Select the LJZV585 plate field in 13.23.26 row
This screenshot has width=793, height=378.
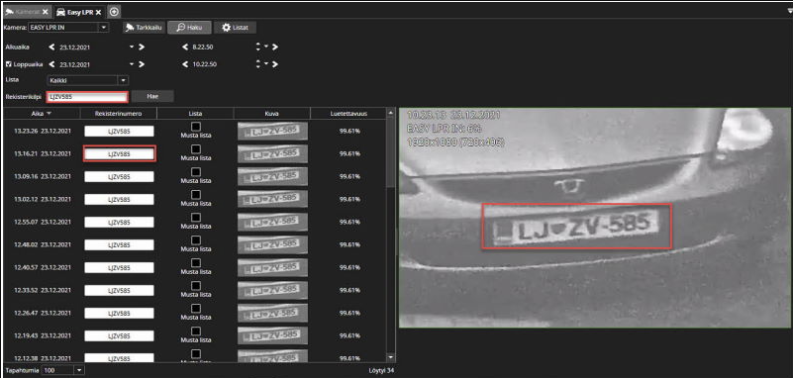(x=120, y=131)
